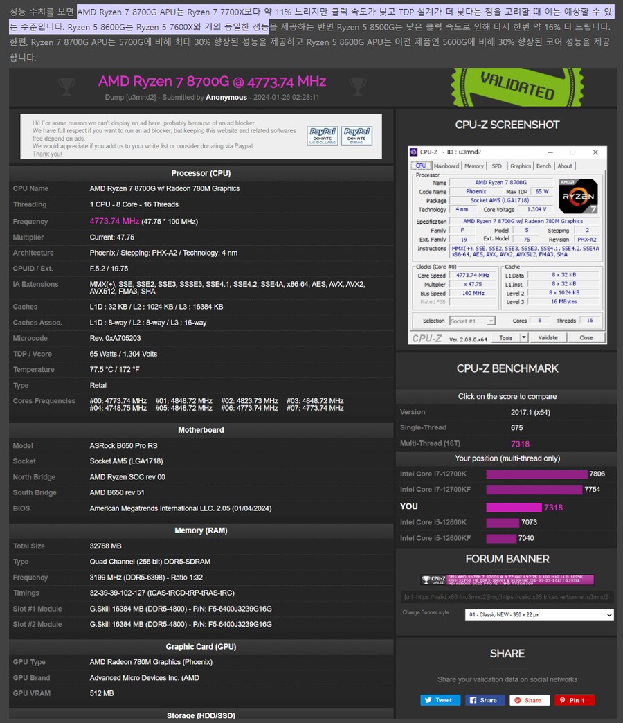Click the Validate button in CPU-Z

point(548,338)
